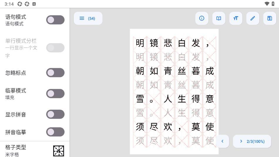Turn on the 临摹模式 switch

[x=55, y=93]
